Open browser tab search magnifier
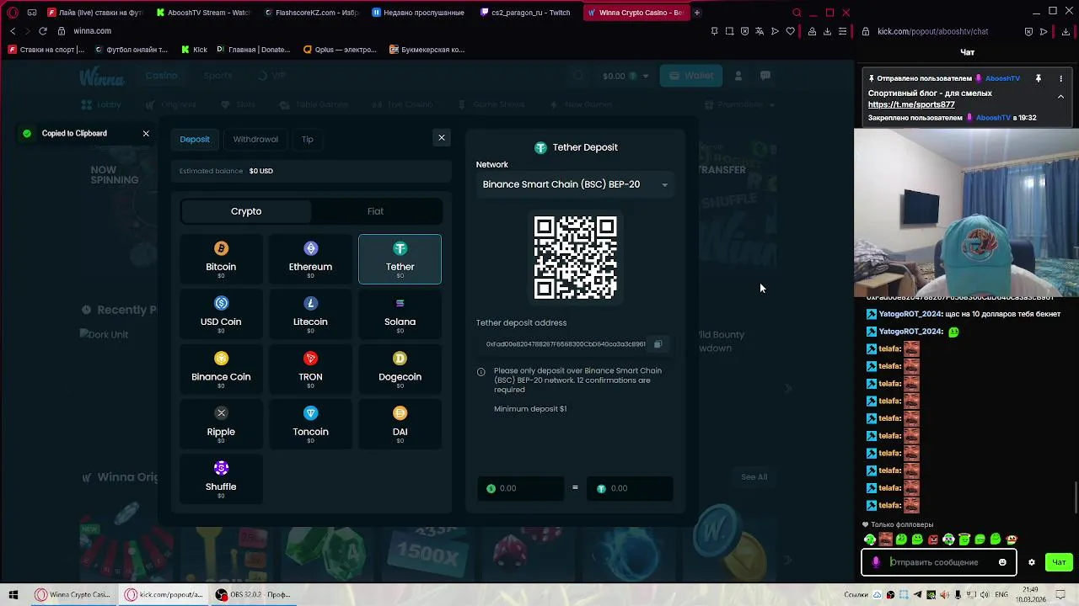Image resolution: width=1079 pixels, height=606 pixels. coord(797,13)
